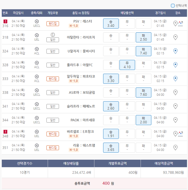This screenshot has height=190, width=188.
Task: Open location pin for PSV vs 레스터
Action: pos(175,23)
